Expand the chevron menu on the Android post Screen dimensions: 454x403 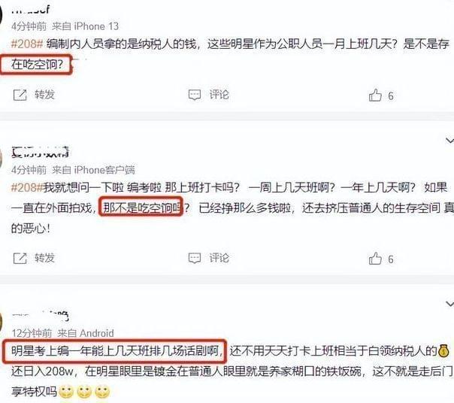(x=449, y=304)
